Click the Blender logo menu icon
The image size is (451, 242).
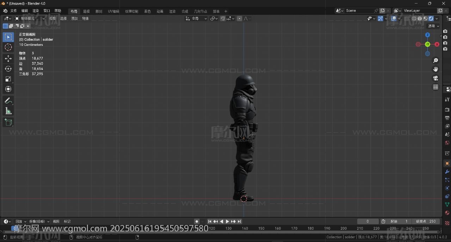(5, 11)
